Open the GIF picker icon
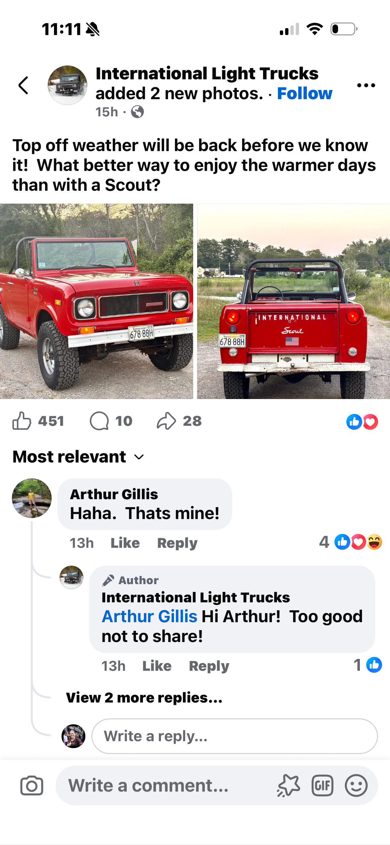Screen dimensions: 390x845 (x=322, y=785)
